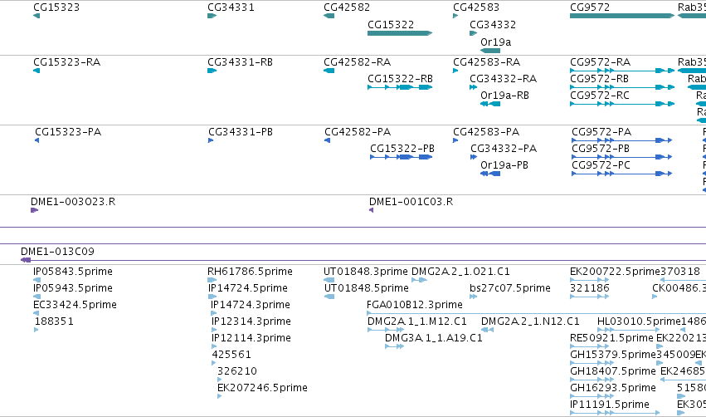Viewport: 706px width, 417px height.
Task: Select protein label CG34332-PA
Action: [504, 149]
